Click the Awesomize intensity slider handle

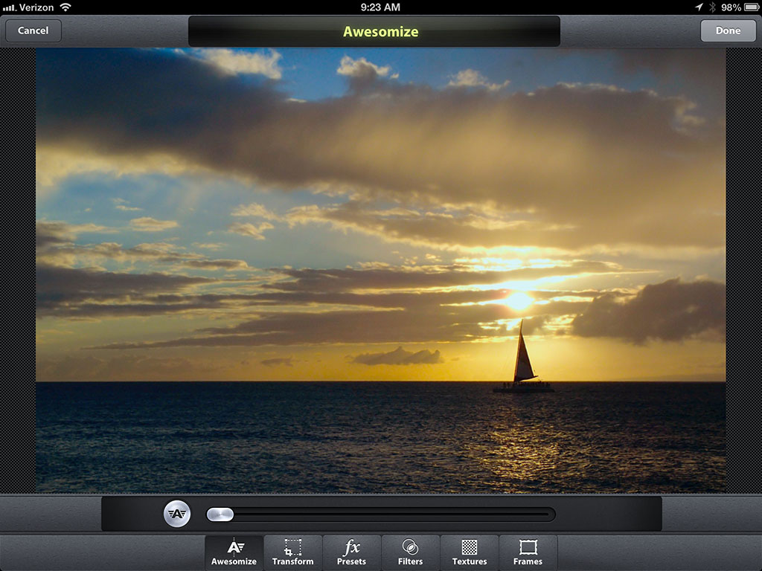pyautogui.click(x=220, y=514)
